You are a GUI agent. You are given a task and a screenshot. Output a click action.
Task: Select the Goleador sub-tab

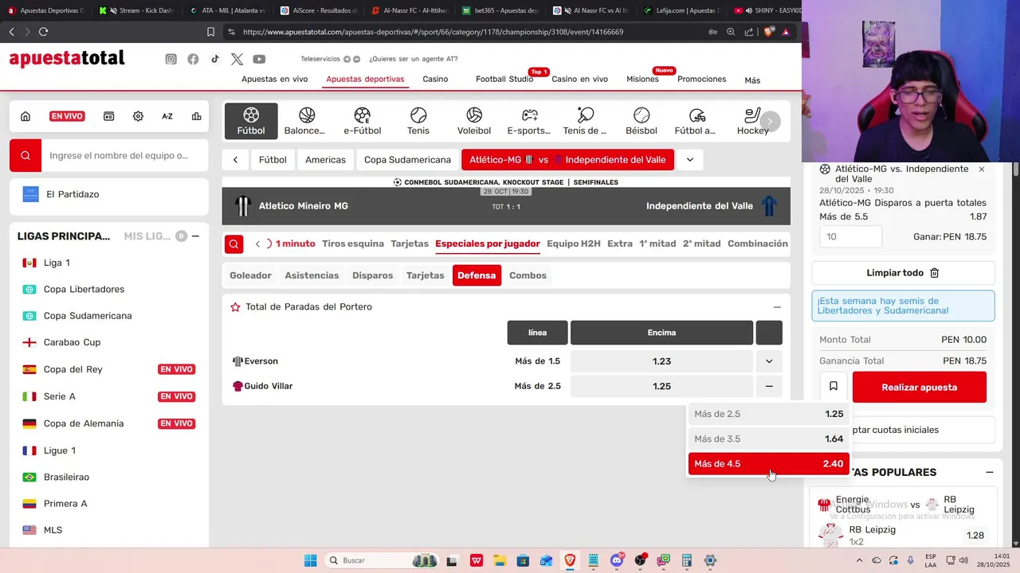tap(250, 275)
